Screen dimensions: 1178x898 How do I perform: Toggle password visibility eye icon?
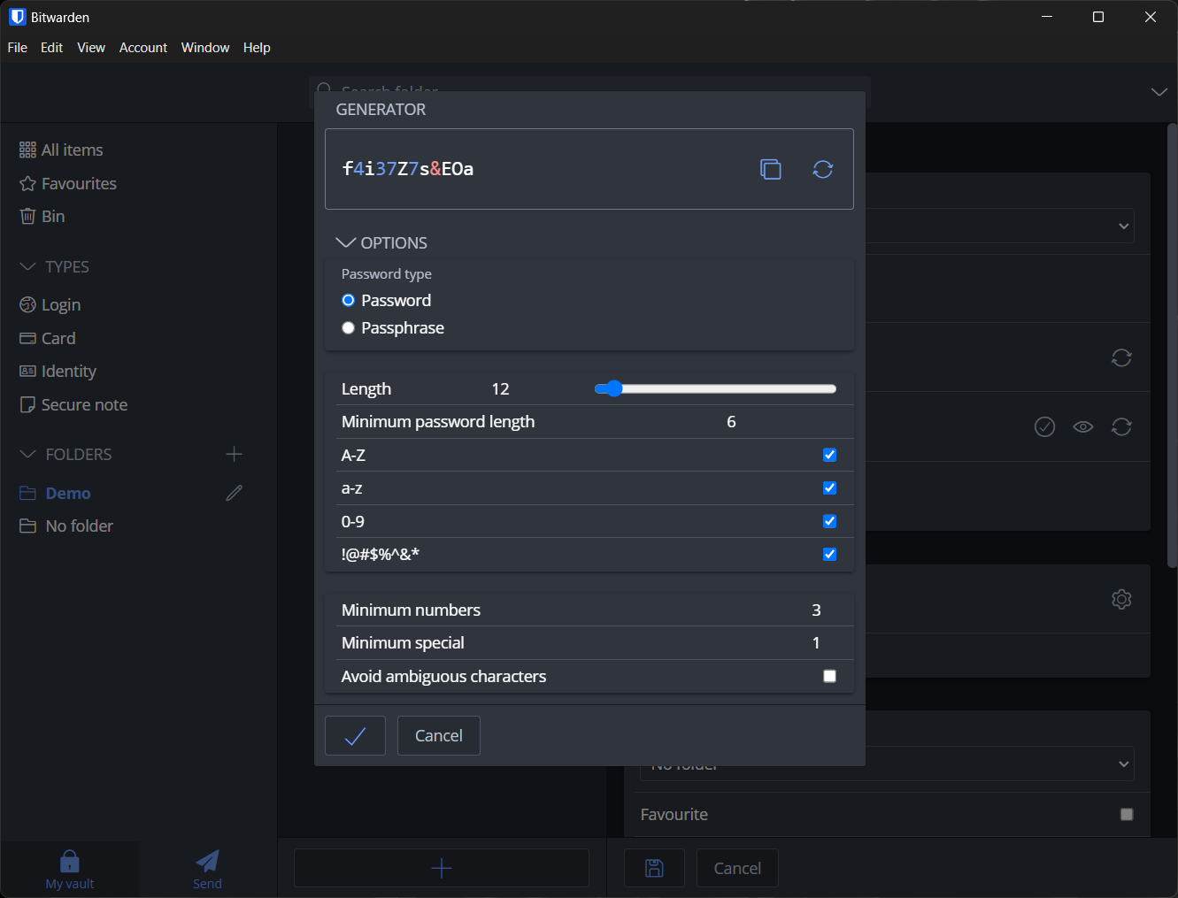(x=1083, y=426)
